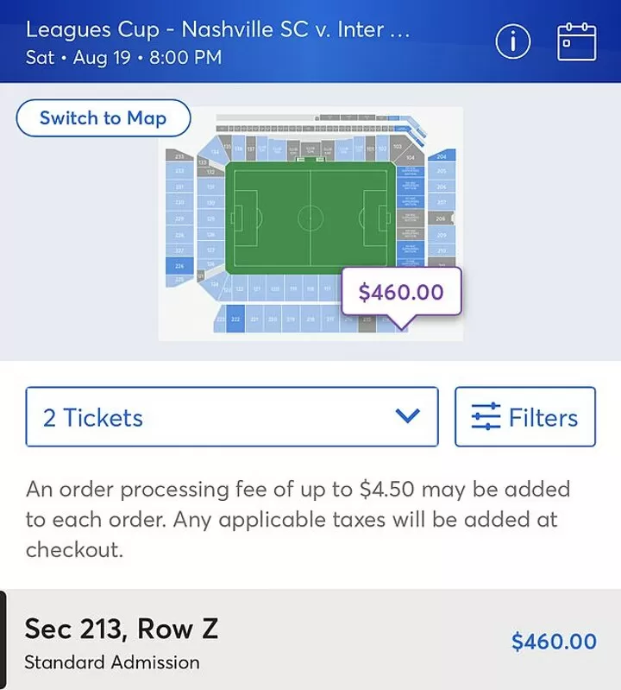Viewport: 621px width, 690px height.
Task: Expand the 2 Tickets quantity dropdown
Action: pyautogui.click(x=232, y=417)
